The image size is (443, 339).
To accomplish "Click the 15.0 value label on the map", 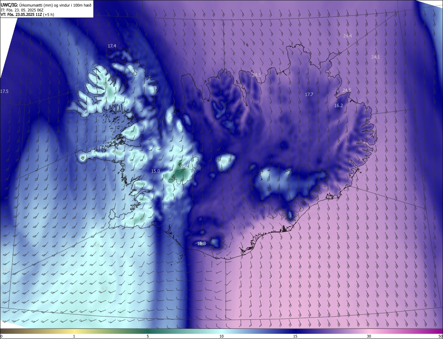I will (x=156, y=171).
